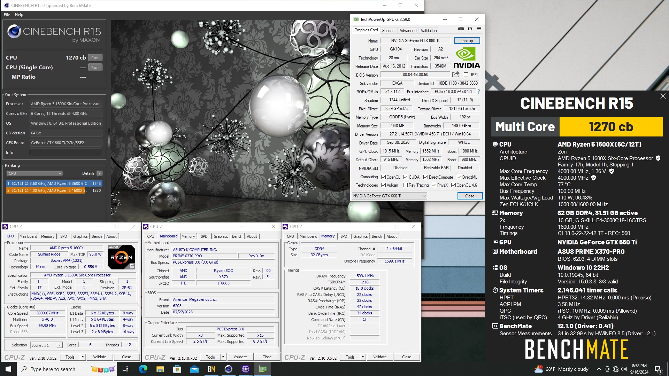Image resolution: width=669 pixels, height=376 pixels.
Task: Run the CPU Single Core test
Action: (95, 68)
